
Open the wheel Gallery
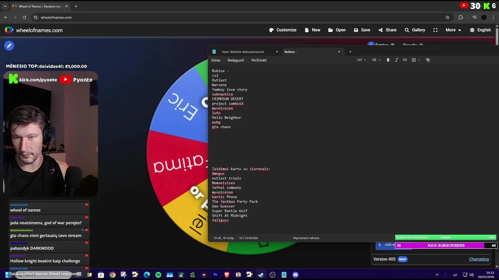pyautogui.click(x=415, y=30)
